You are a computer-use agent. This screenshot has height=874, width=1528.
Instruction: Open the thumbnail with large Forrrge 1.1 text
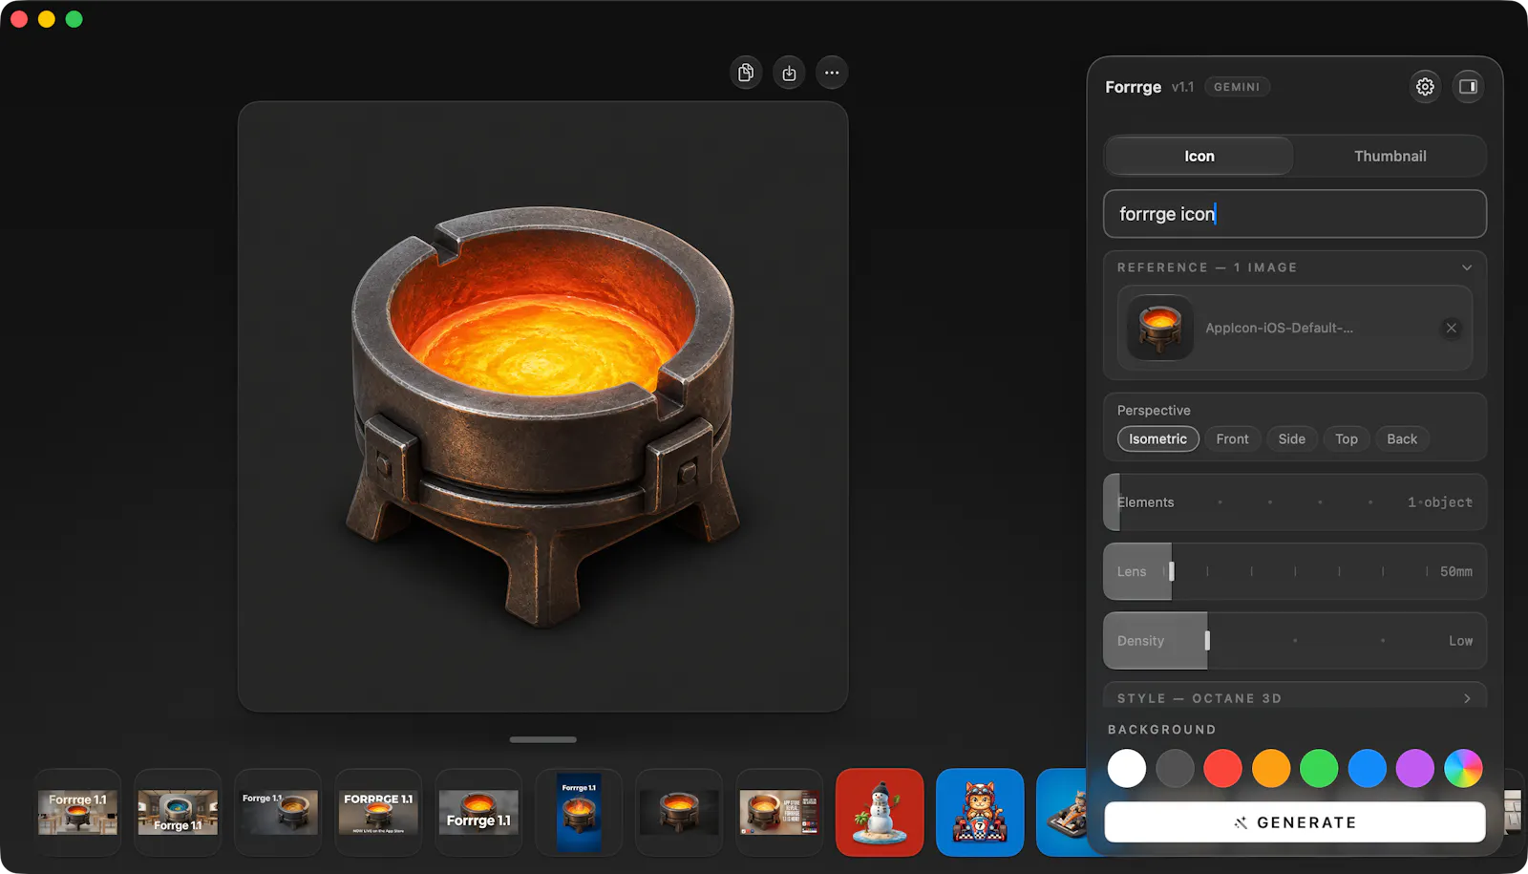point(478,813)
